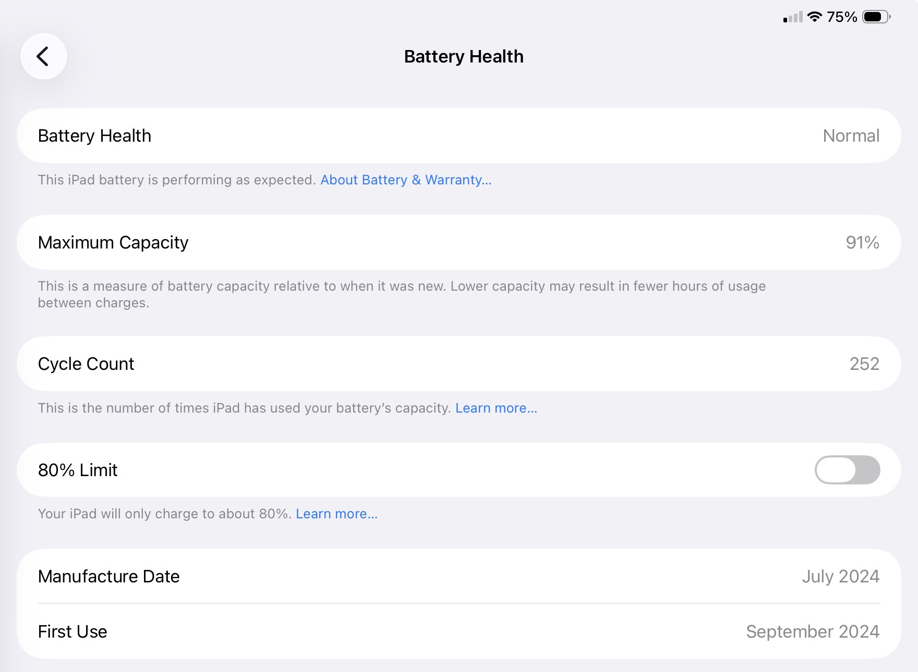Tap the Wi-Fi status icon
The image size is (918, 672).
[814, 17]
